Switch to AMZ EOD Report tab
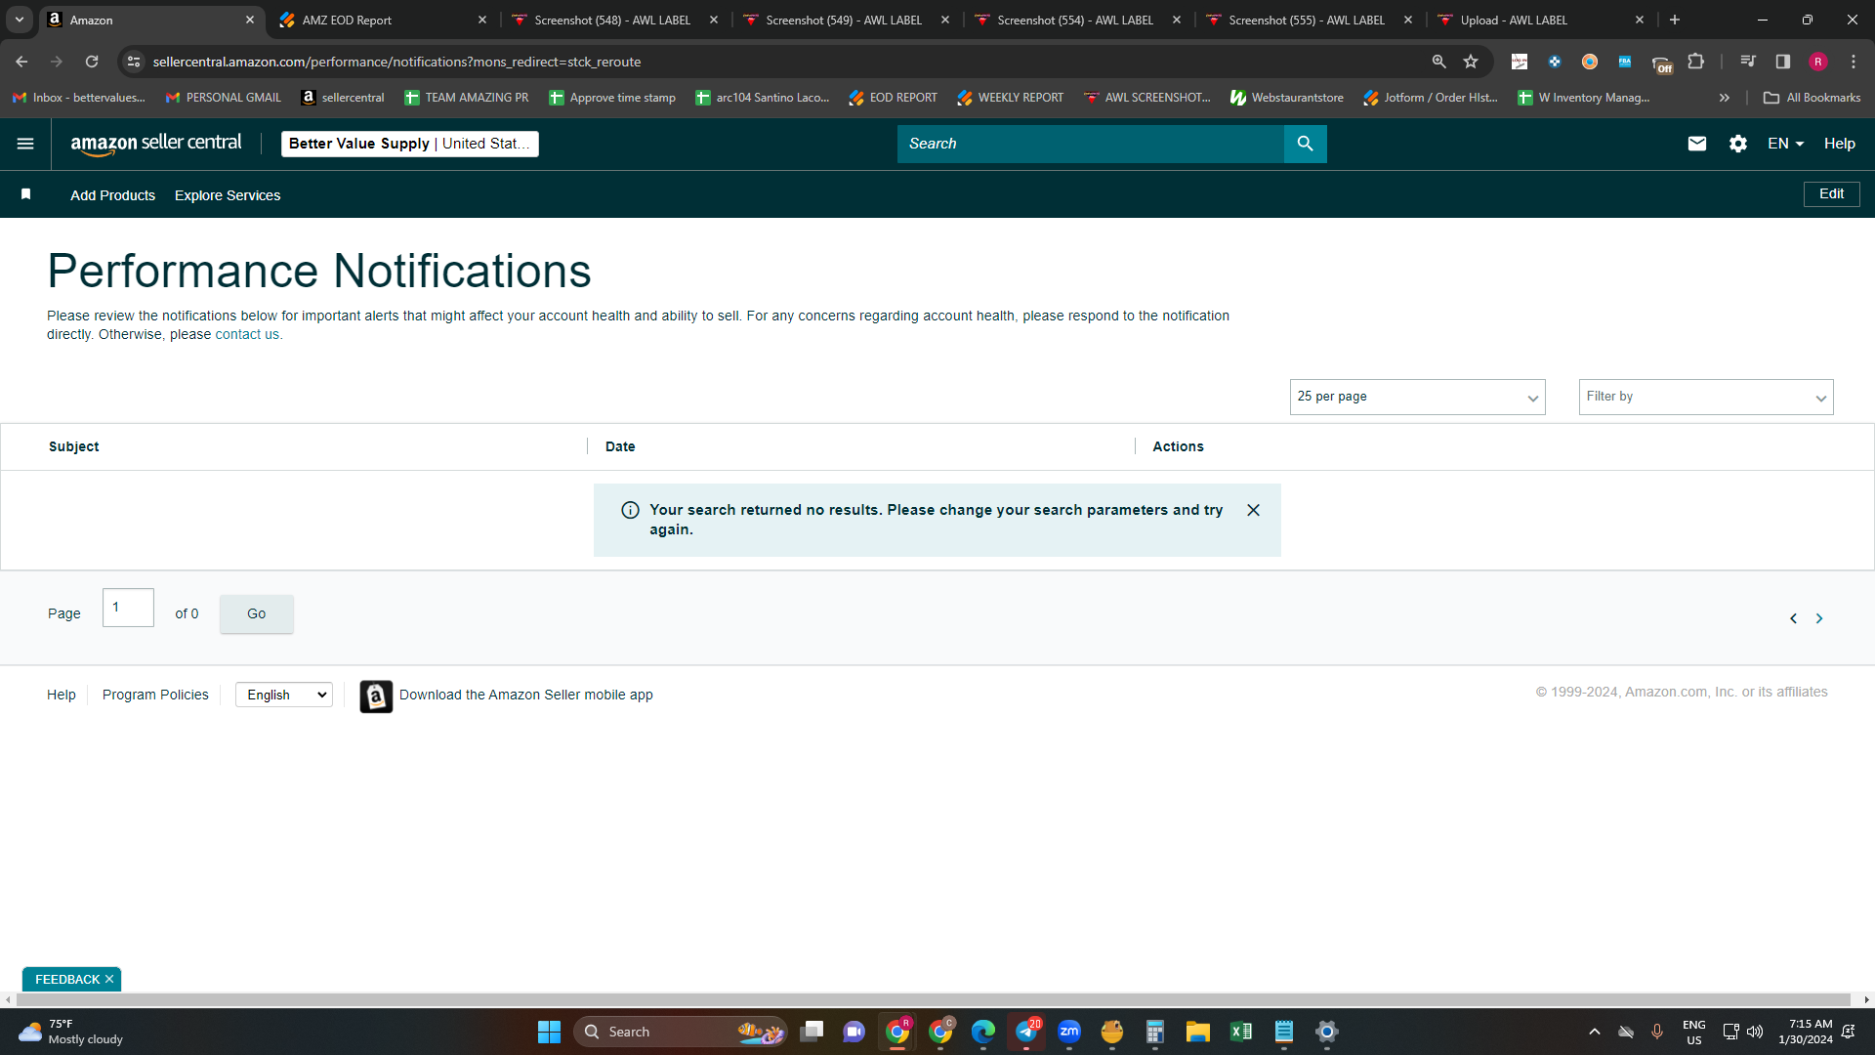Image resolution: width=1875 pixels, height=1055 pixels. pos(383,20)
